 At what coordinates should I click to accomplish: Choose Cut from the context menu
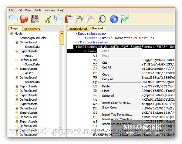(x=120, y=63)
